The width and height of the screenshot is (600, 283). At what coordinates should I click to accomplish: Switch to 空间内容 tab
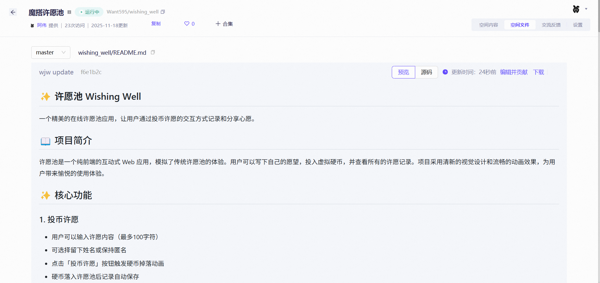point(488,25)
